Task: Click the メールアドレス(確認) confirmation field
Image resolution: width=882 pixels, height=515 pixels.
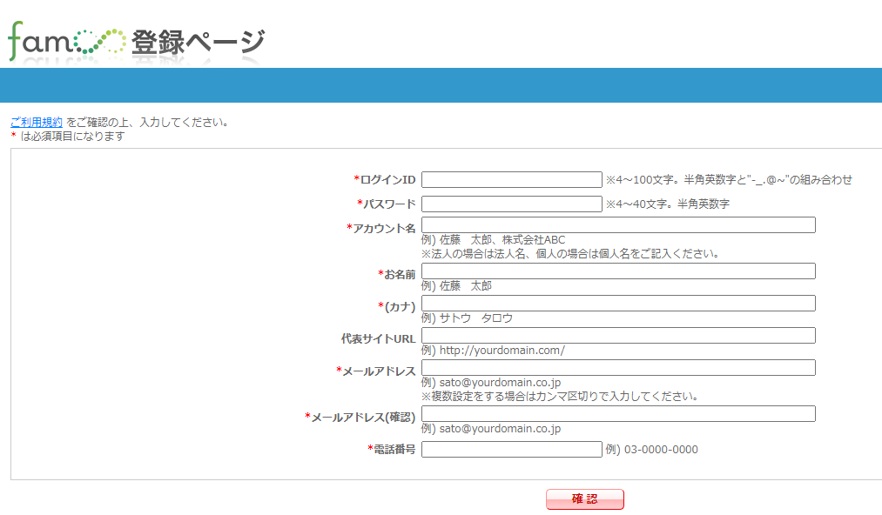Action: [x=618, y=414]
